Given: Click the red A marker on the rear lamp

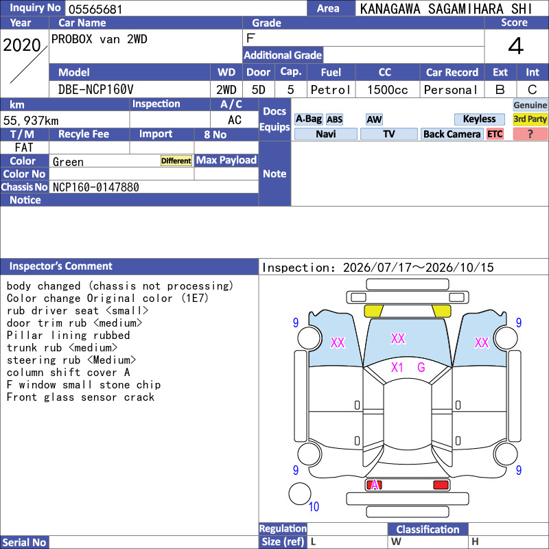Looking at the screenshot, I should point(374,485).
